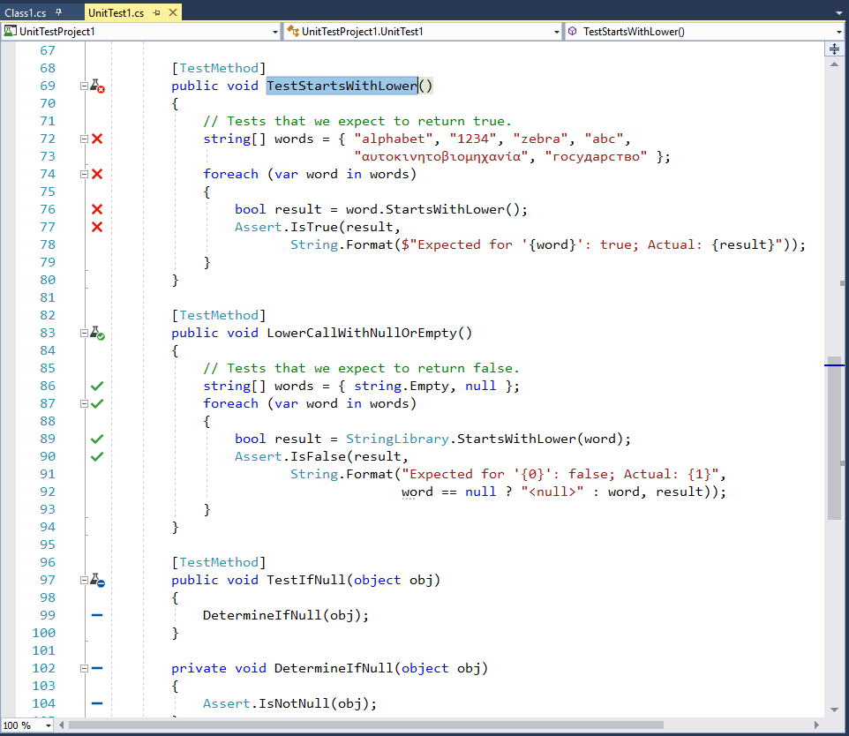Click the comment on line 85
Image resolution: width=849 pixels, height=736 pixels.
(x=361, y=368)
